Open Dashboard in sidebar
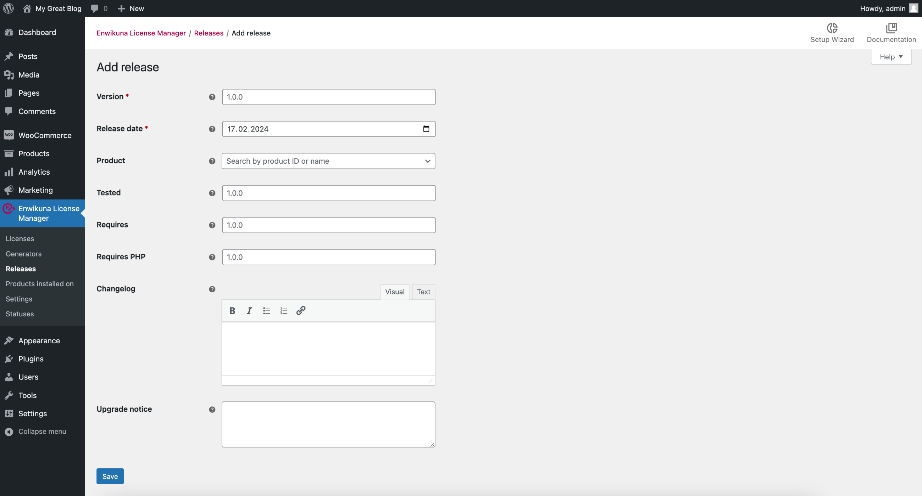 (42, 33)
